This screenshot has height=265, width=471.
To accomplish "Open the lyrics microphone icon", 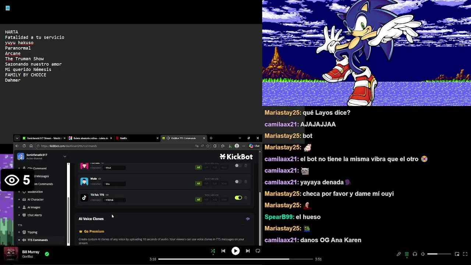I will pos(399,254).
